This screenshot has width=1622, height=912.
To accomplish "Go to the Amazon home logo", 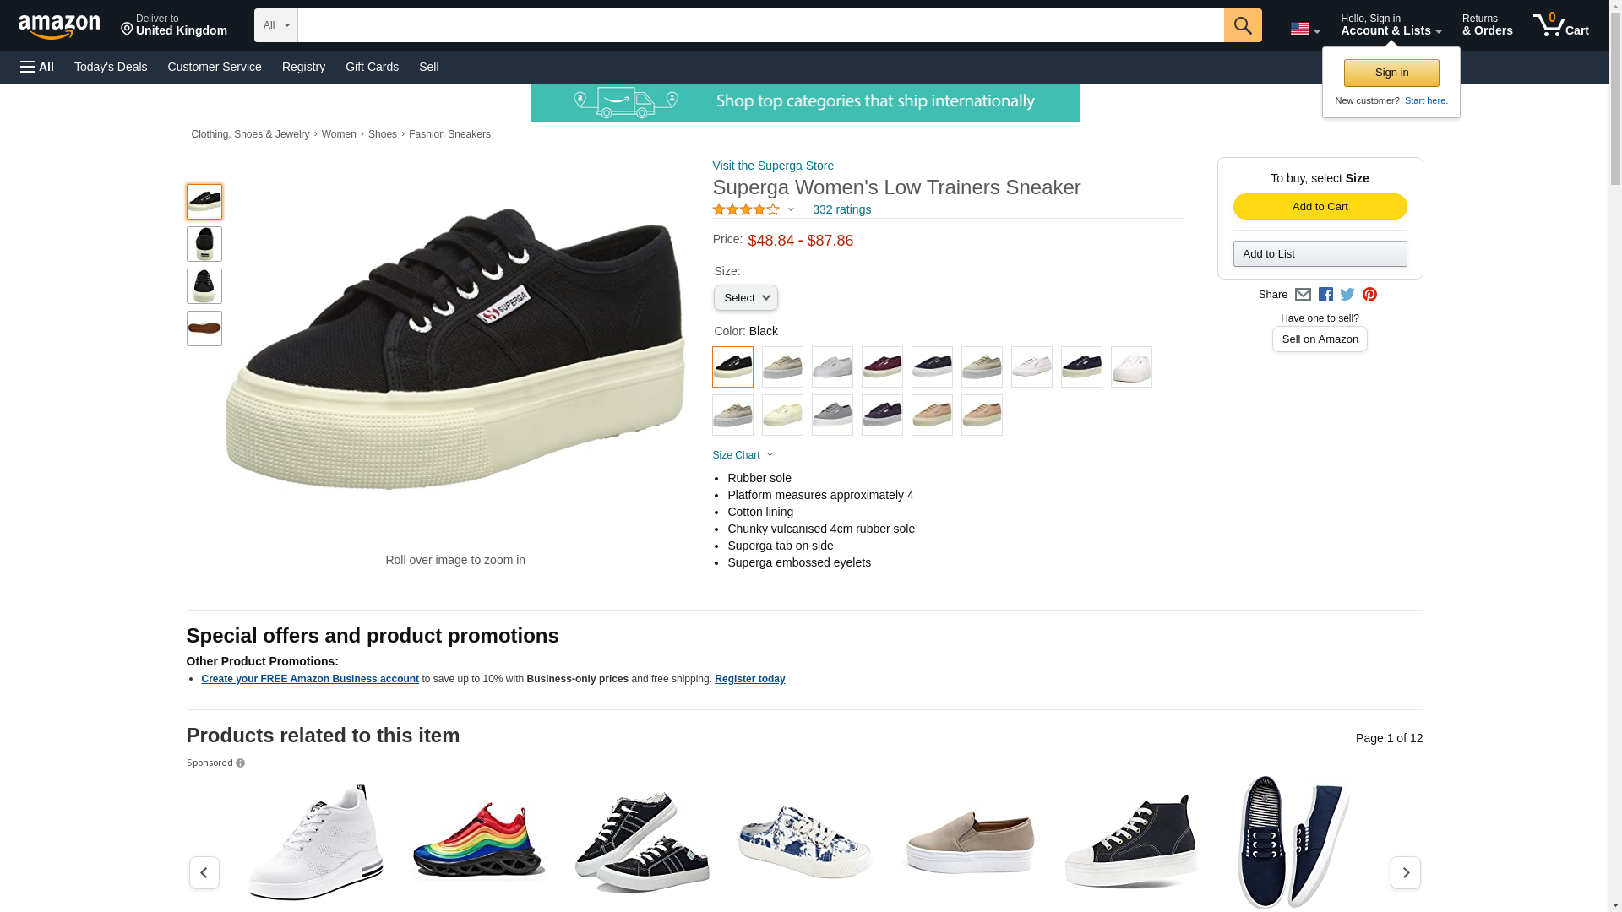I will click(x=59, y=27).
